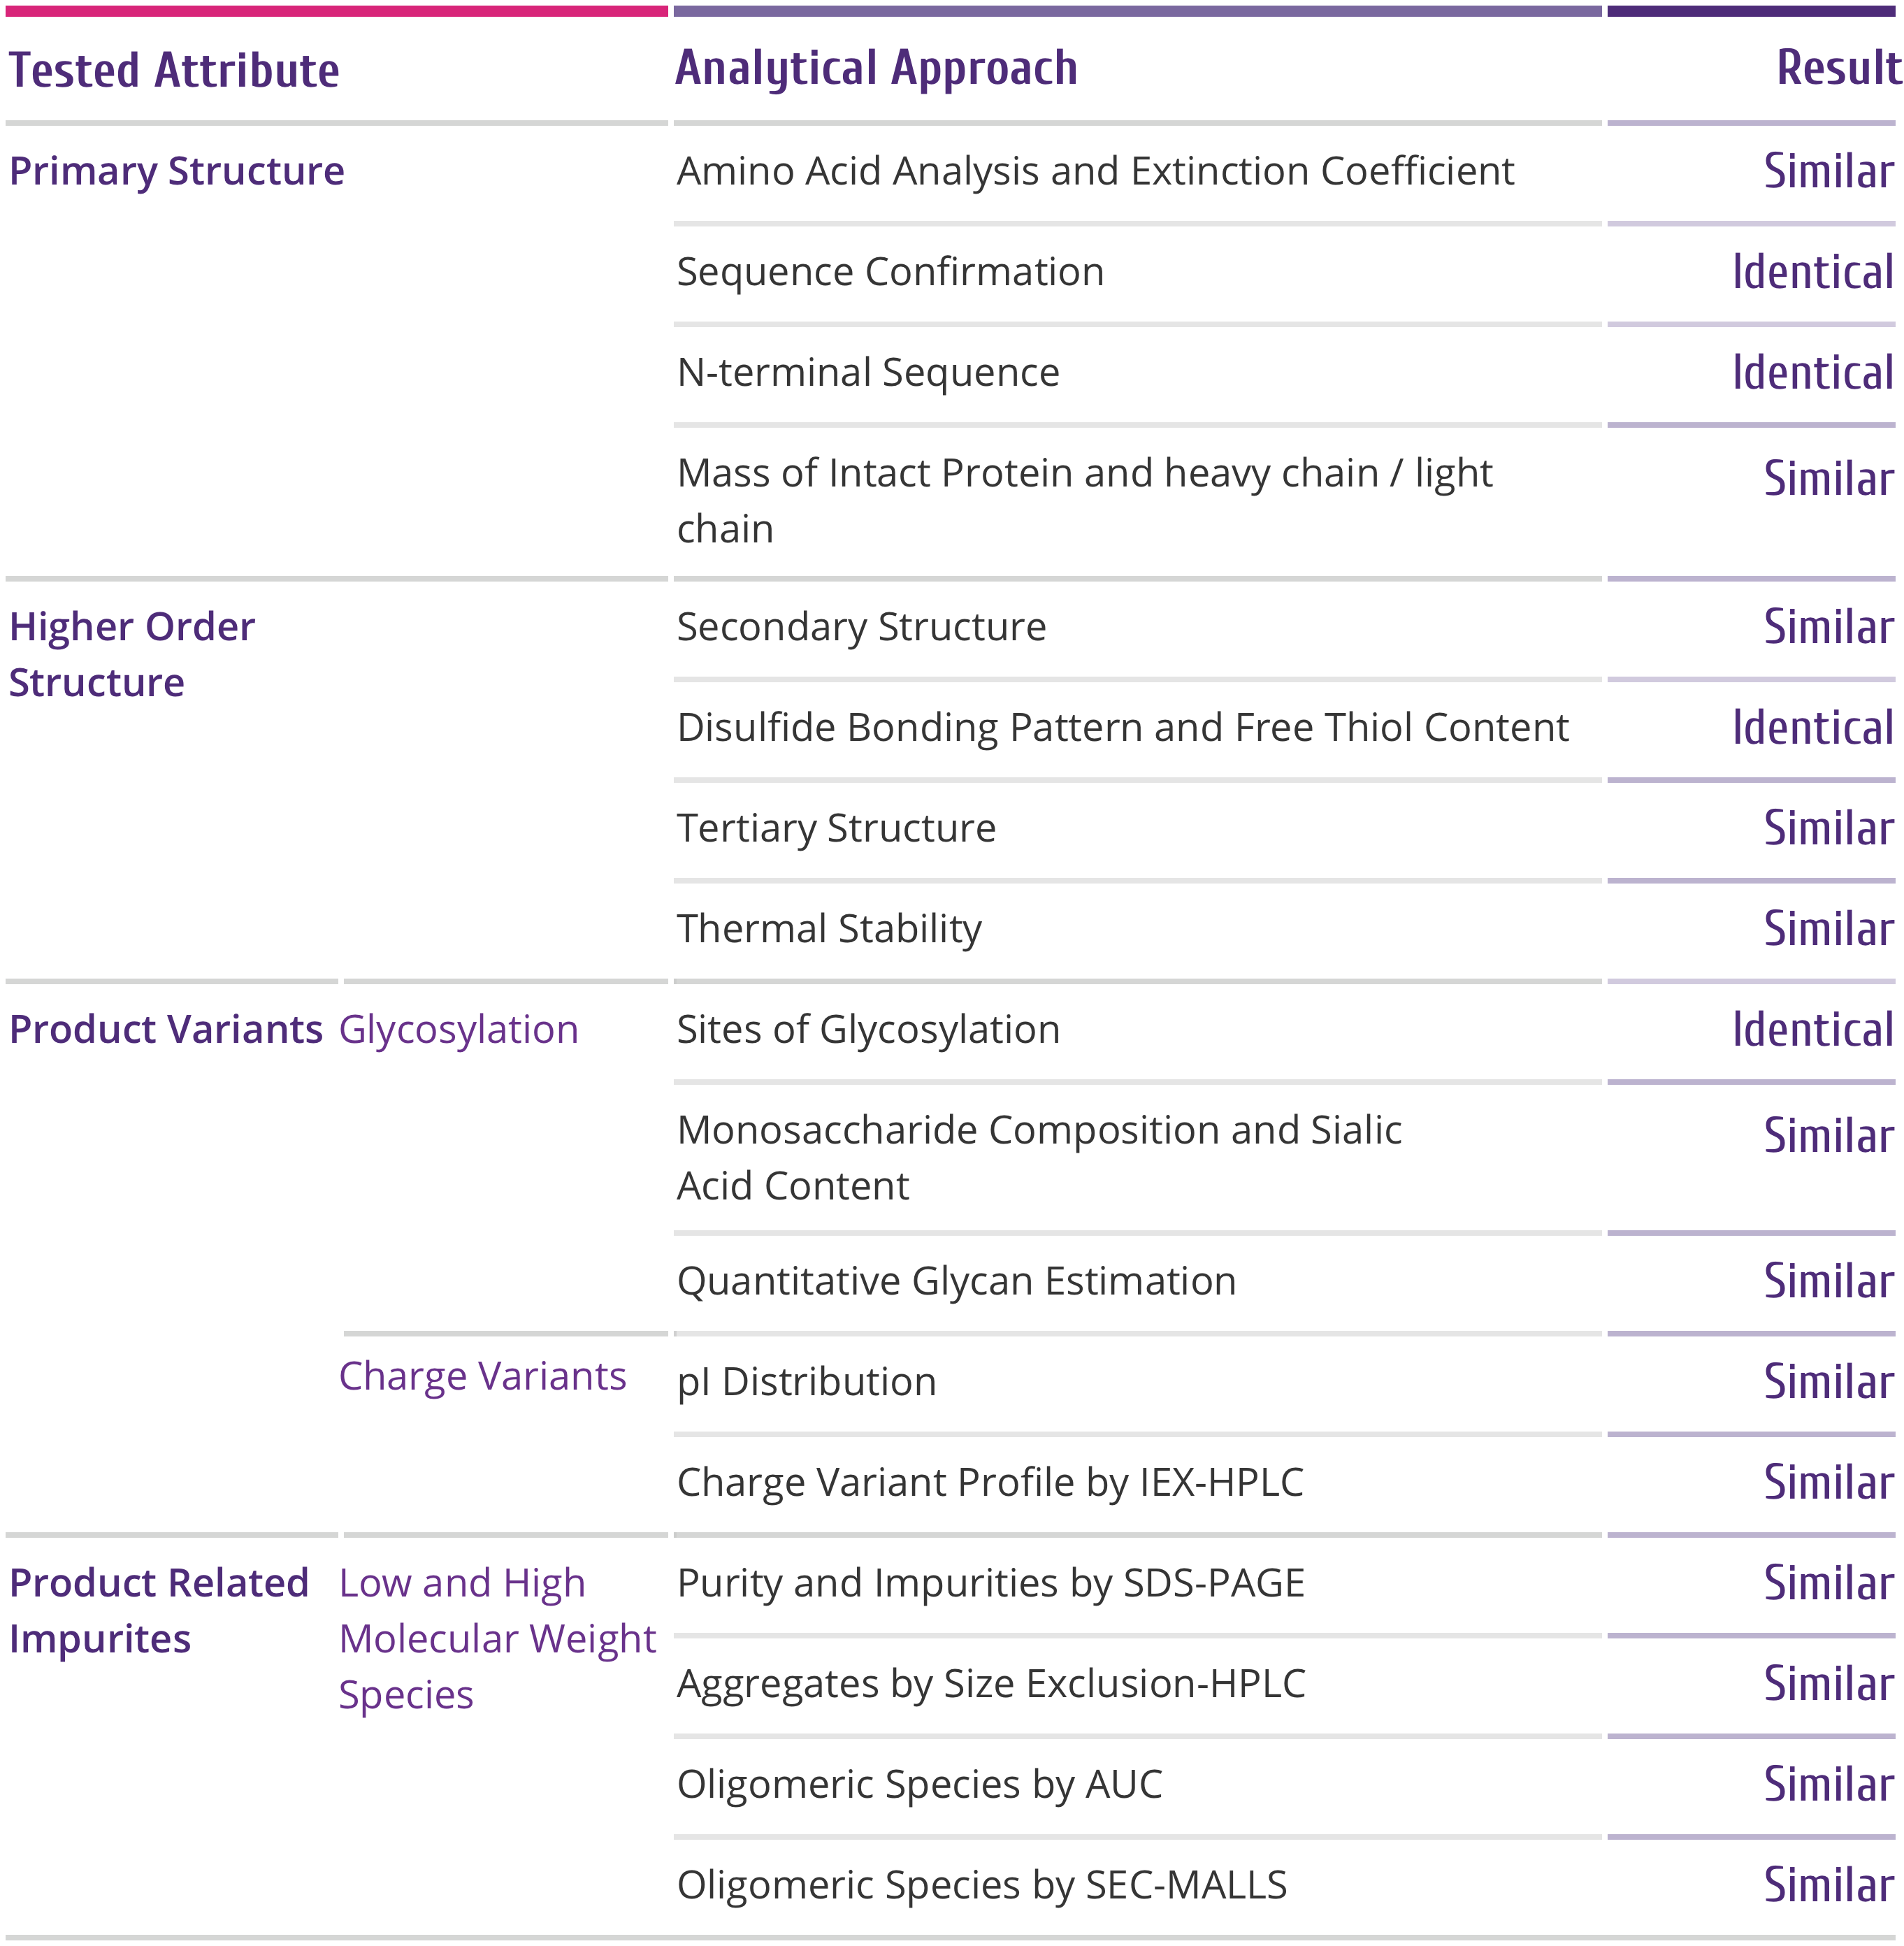Select the Thermal Stability approach cell

[x=829, y=928]
